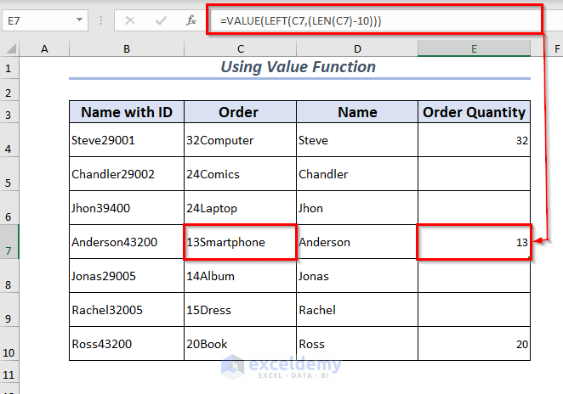Select the Name cell 'Steve'

[357, 140]
